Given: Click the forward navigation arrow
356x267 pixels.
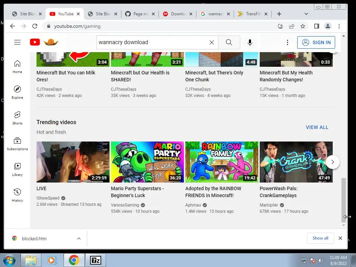Looking at the screenshot, I should pos(24,26).
